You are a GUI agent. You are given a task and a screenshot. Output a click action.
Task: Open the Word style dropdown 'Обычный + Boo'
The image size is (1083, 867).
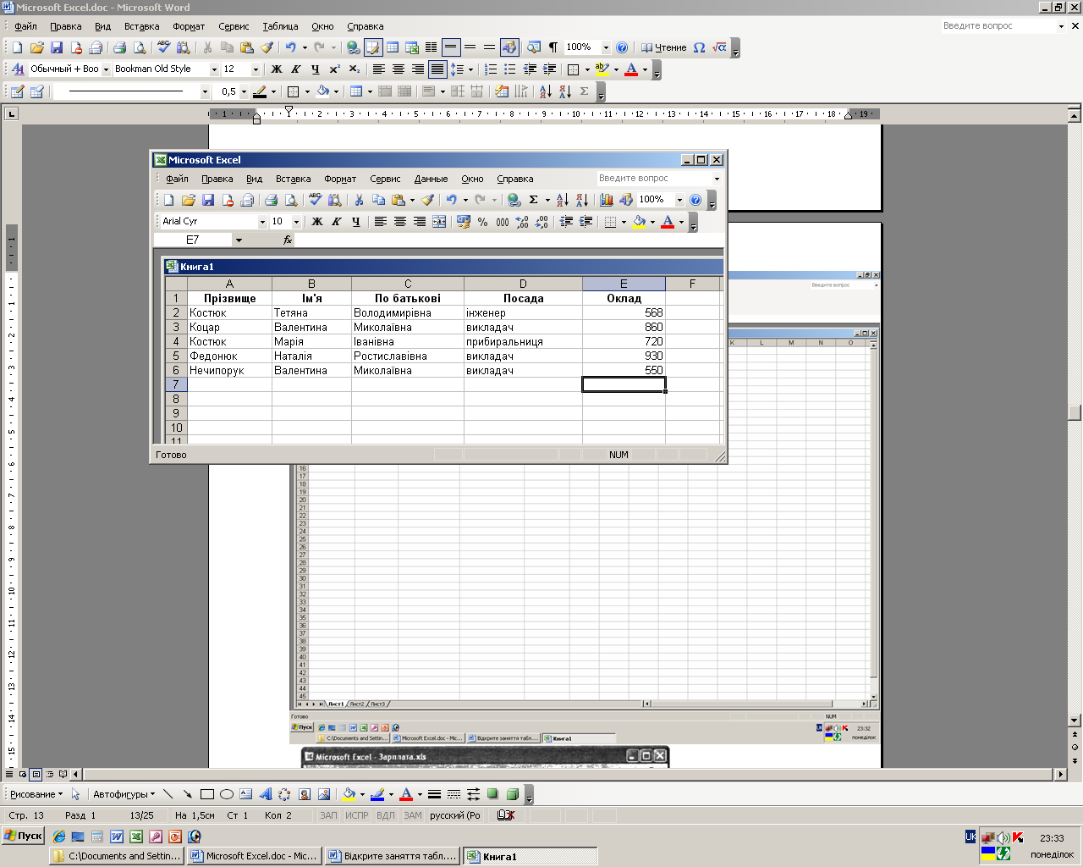click(106, 69)
